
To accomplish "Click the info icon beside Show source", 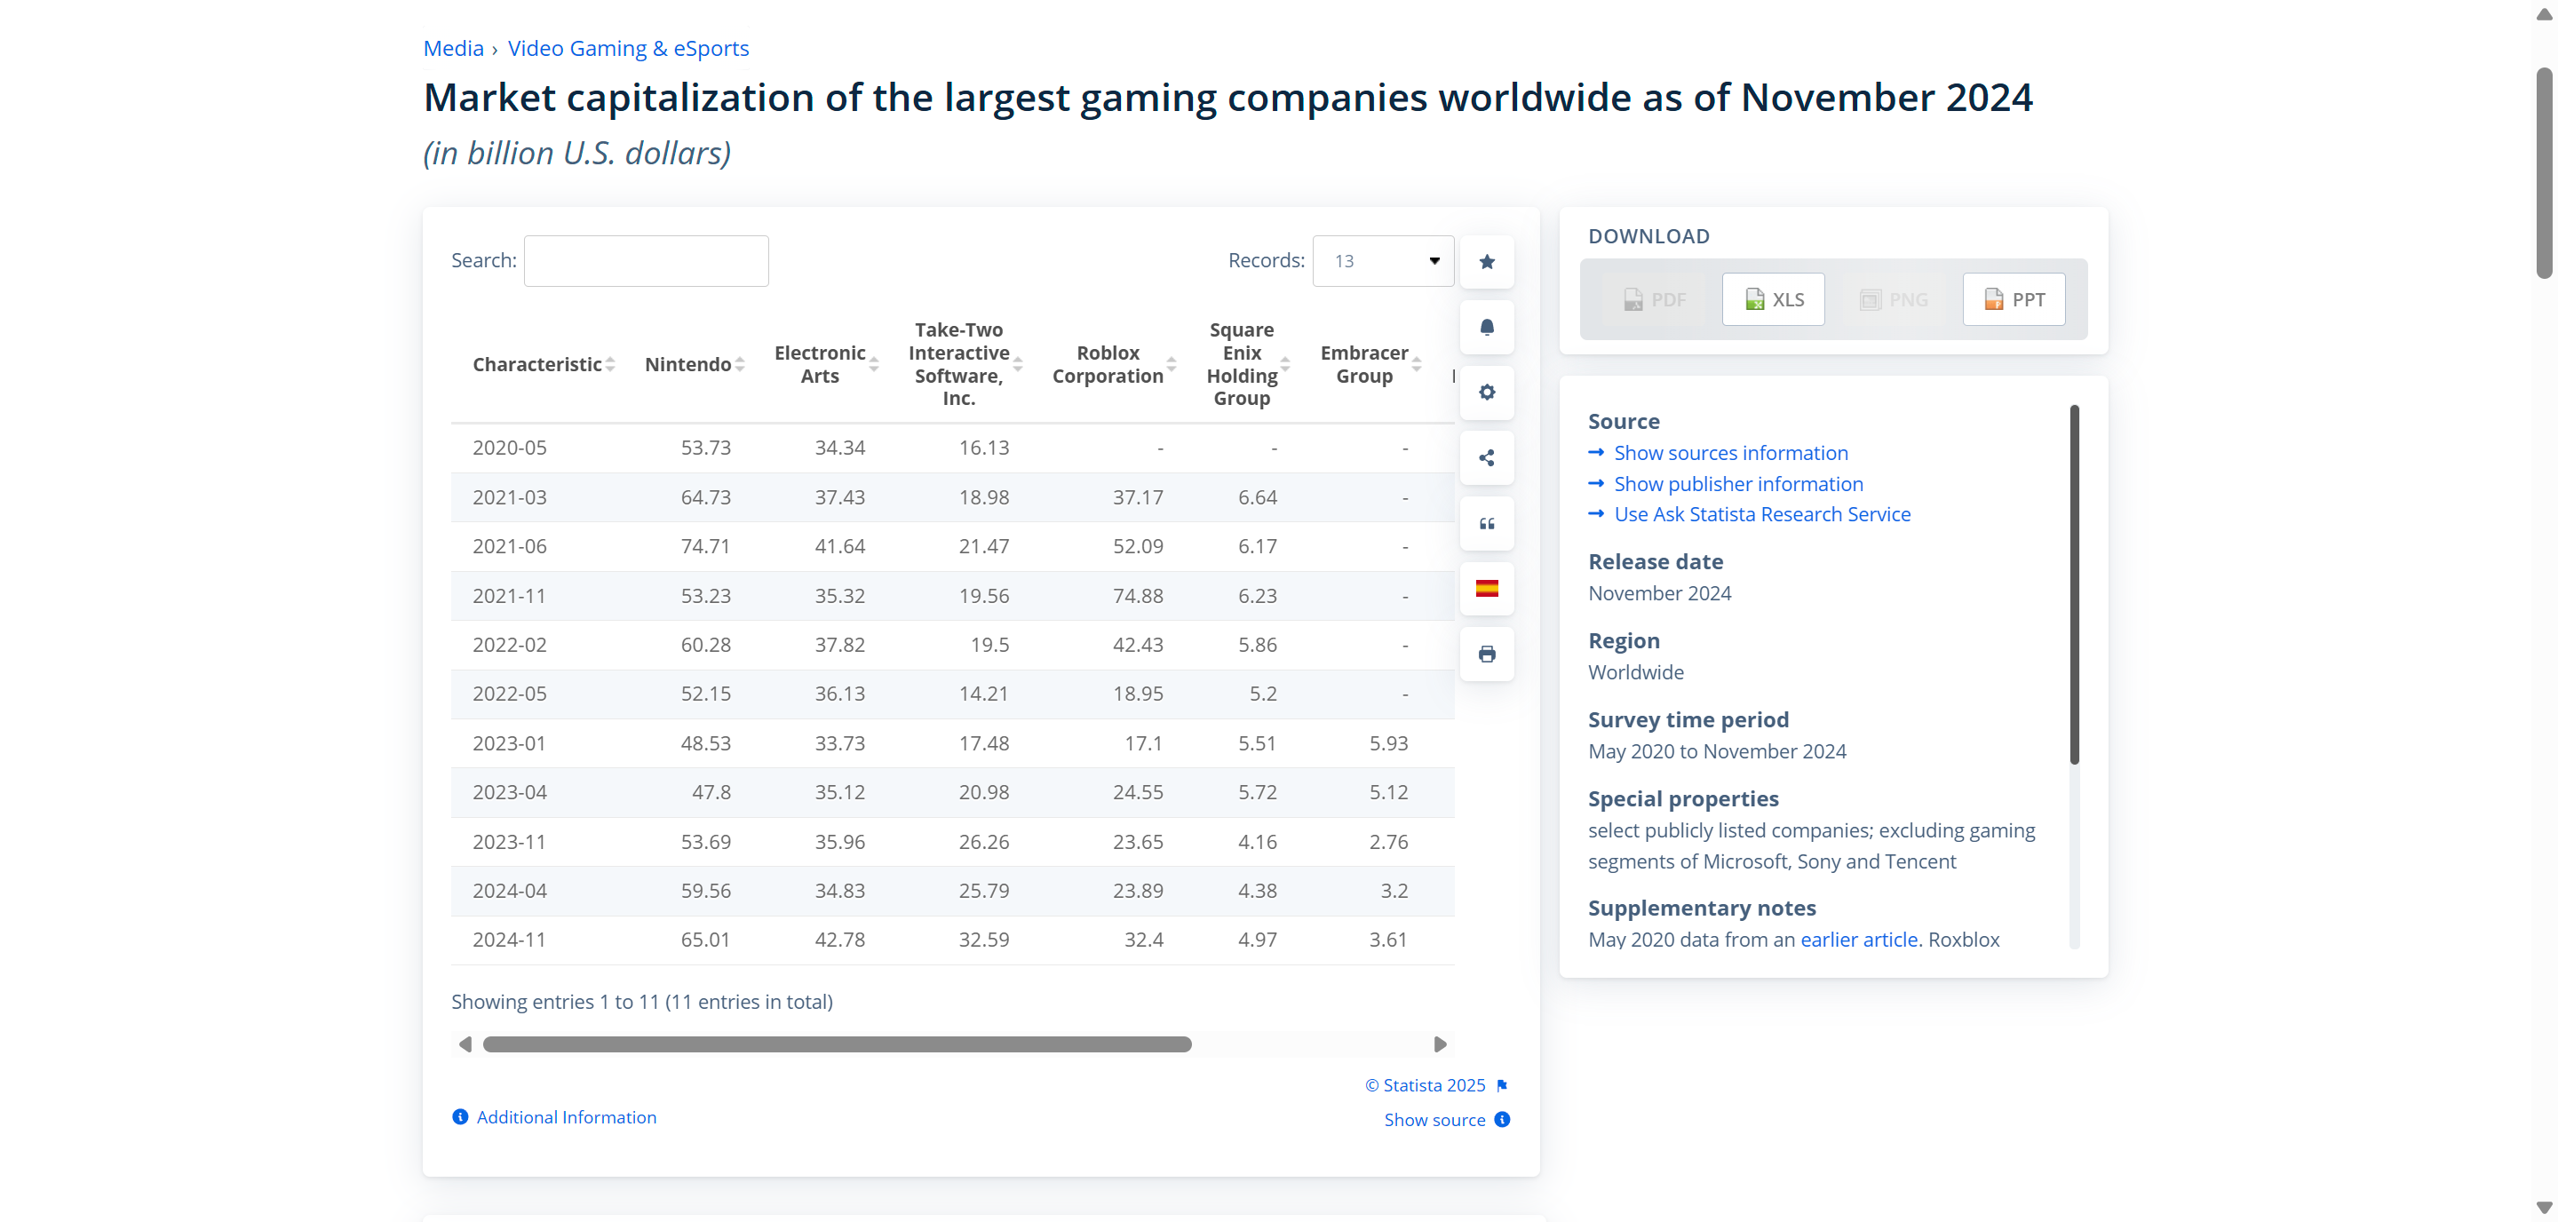I will [x=1503, y=1120].
